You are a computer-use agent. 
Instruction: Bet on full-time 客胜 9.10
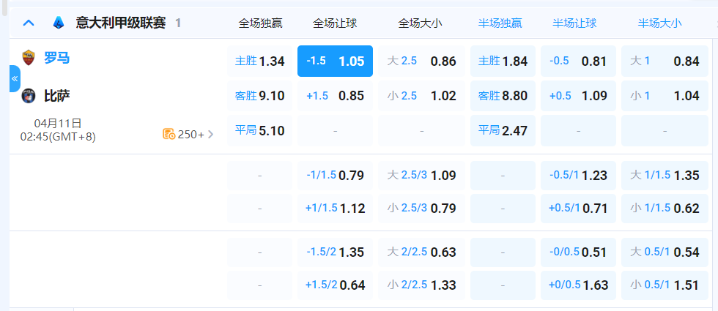259,96
